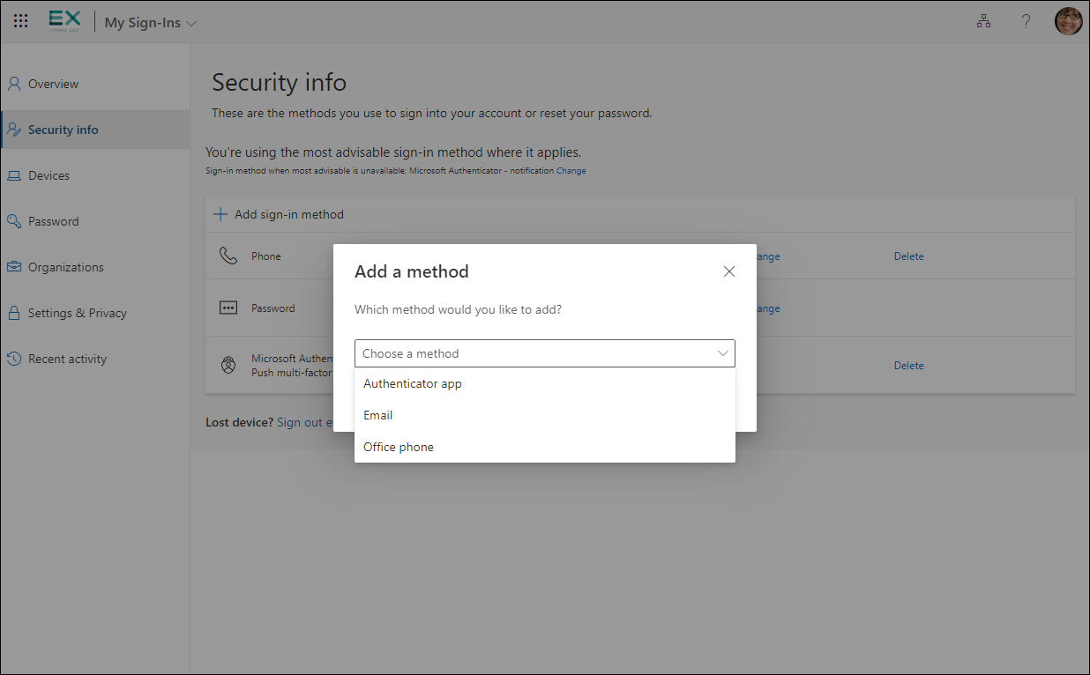Click Change link for default sign-in method
Viewport: 1090px width, 675px height.
point(571,171)
